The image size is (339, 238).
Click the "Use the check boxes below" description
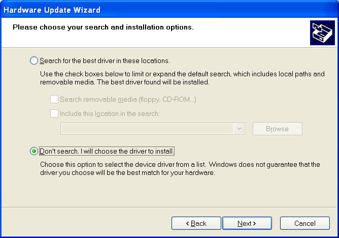coord(182,78)
